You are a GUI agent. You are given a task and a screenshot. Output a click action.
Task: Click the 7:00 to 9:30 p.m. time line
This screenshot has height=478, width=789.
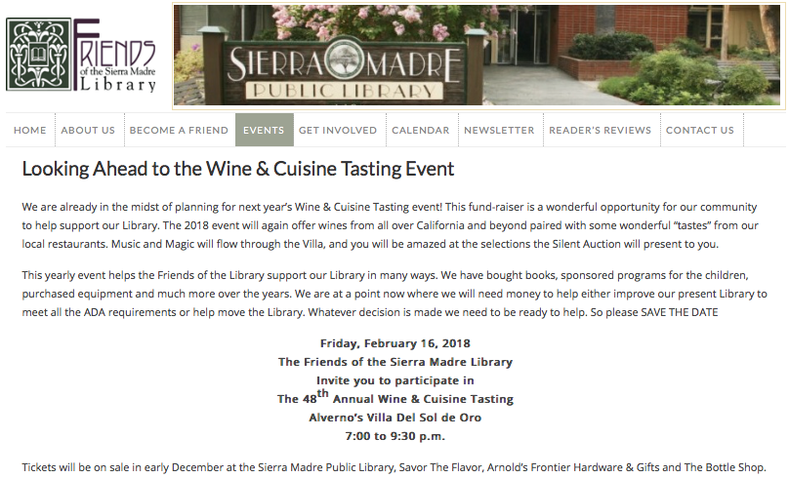tap(395, 436)
